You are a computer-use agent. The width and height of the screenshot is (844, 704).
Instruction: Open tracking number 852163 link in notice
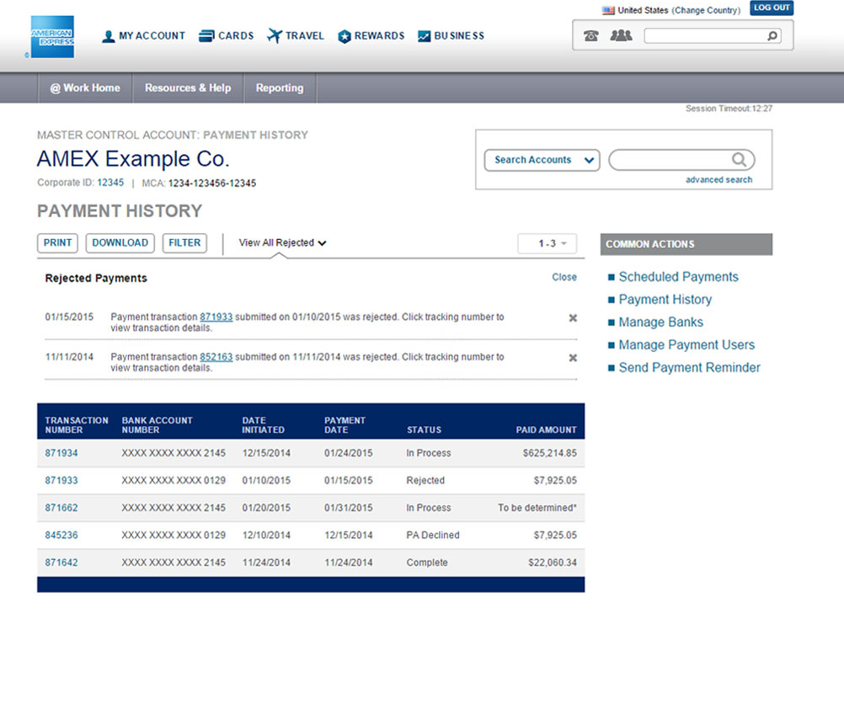216,357
